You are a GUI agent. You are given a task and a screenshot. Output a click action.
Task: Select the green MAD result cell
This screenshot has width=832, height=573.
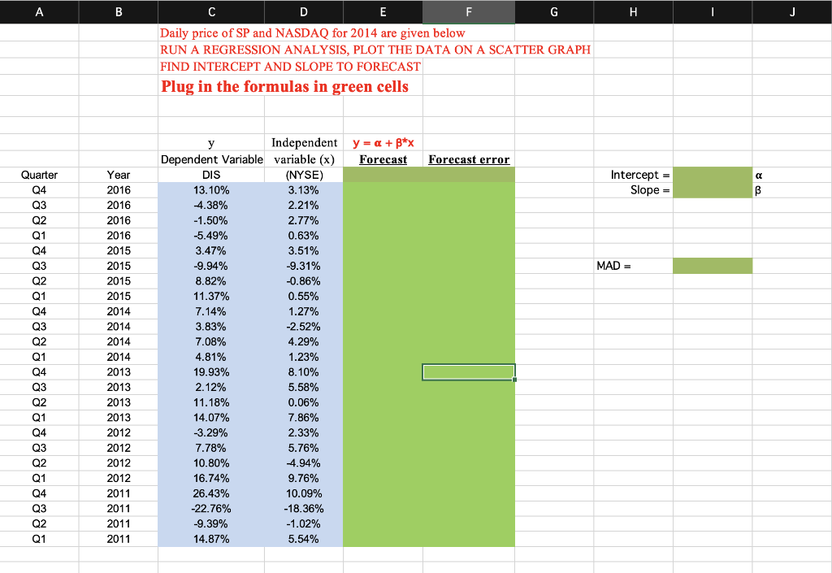tap(713, 265)
